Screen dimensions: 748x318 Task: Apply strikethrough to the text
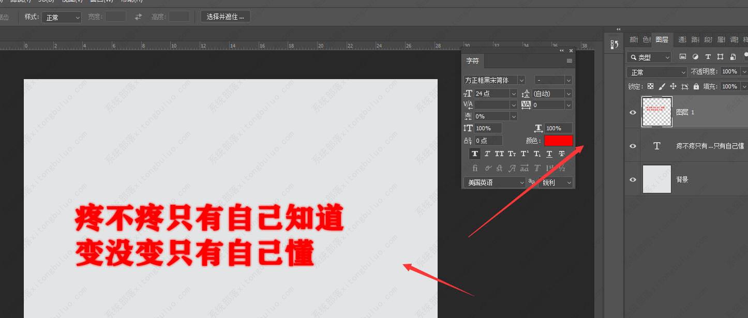tap(562, 154)
